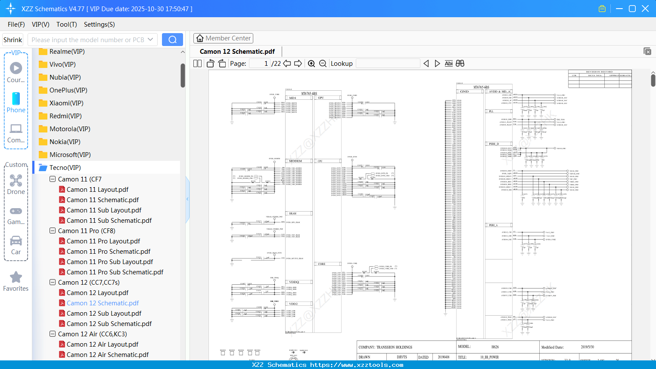Advance to the next page with arrow
This screenshot has width=656, height=369.
click(x=298, y=63)
